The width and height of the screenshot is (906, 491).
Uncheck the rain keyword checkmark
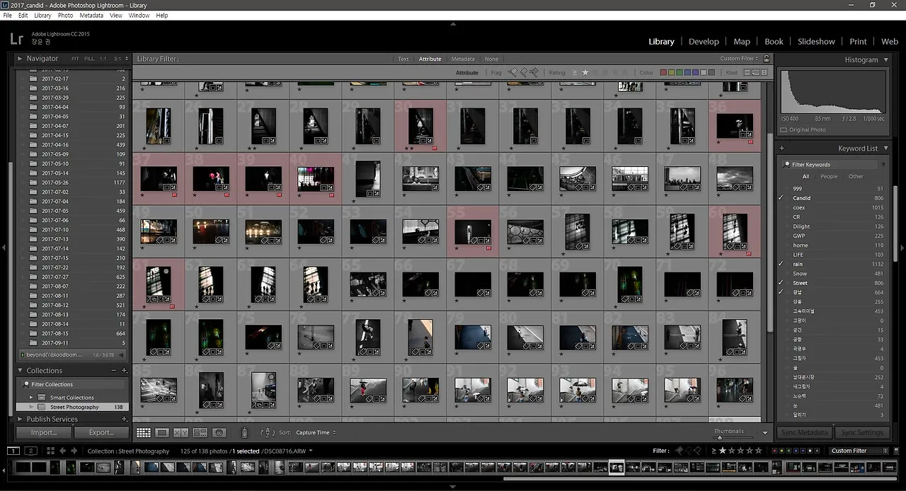(781, 264)
